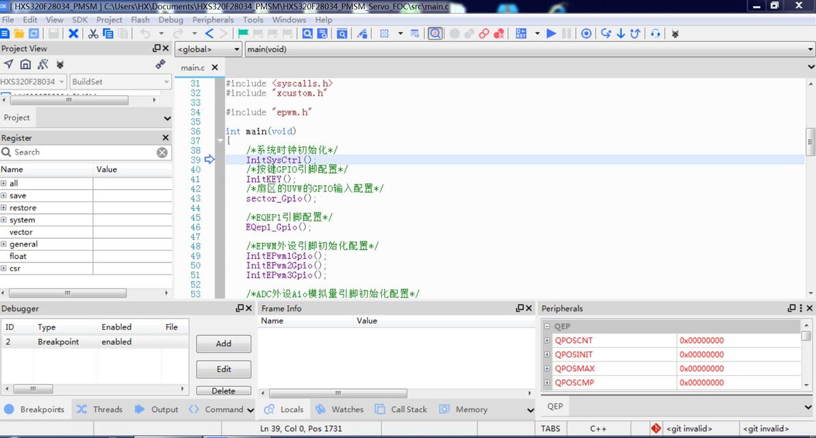
Task: Switch to the Call Stack tab
Action: click(x=401, y=409)
